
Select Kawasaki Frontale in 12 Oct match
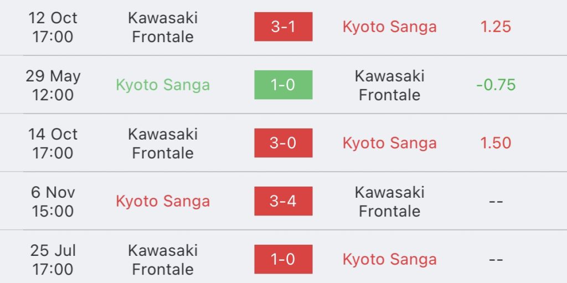click(x=163, y=27)
